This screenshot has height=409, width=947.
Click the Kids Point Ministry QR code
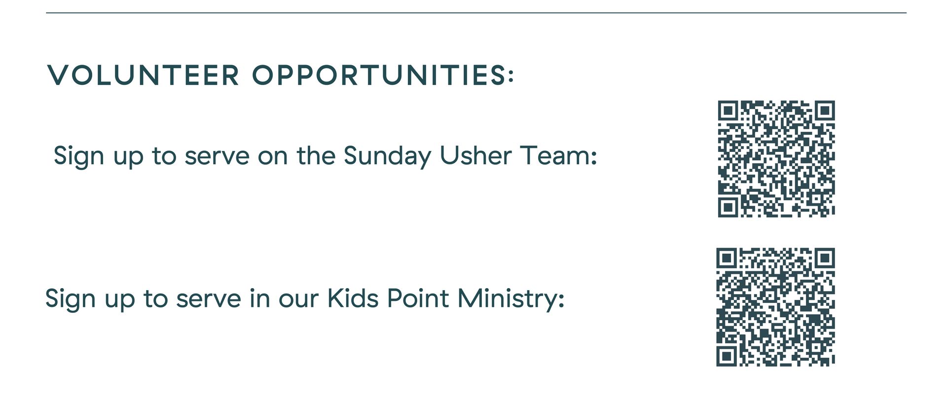775,307
